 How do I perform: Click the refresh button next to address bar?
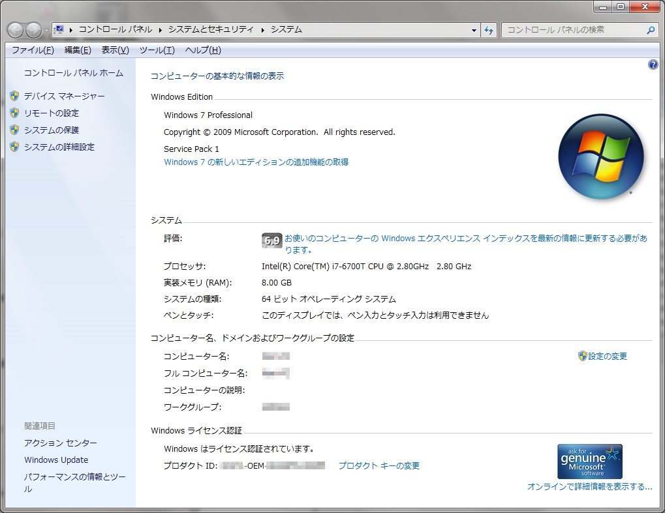coord(489,30)
